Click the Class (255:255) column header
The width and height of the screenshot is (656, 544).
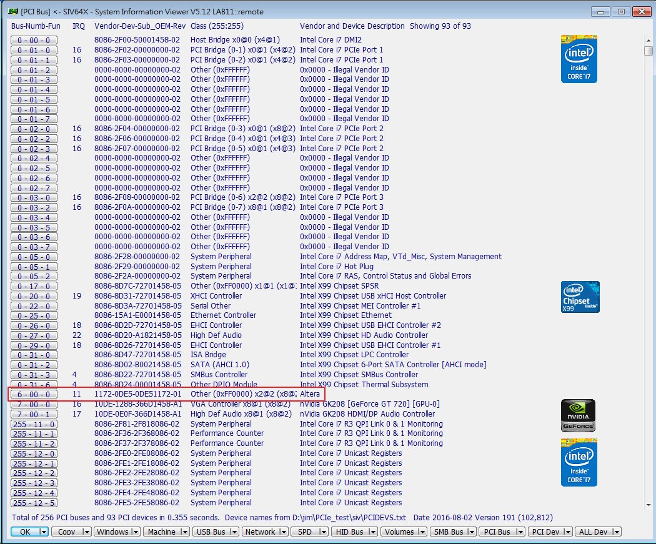coord(217,26)
